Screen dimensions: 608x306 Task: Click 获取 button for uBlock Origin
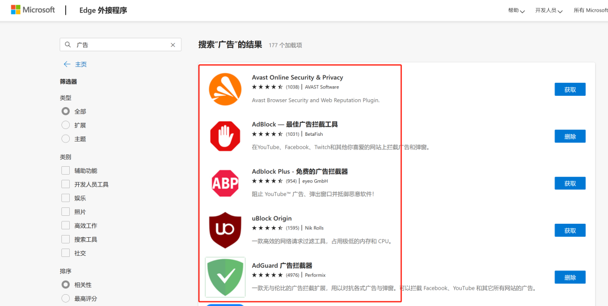(x=570, y=230)
